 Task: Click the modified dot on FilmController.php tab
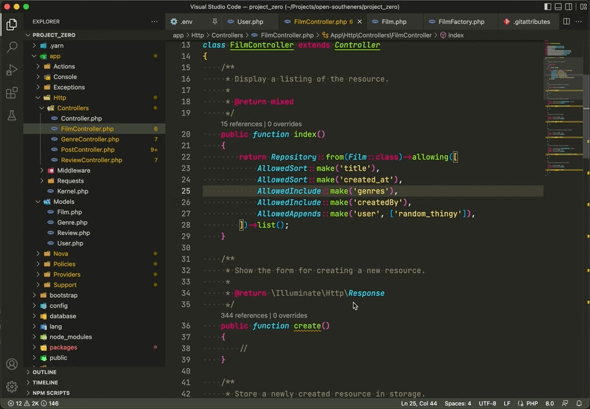click(x=360, y=21)
